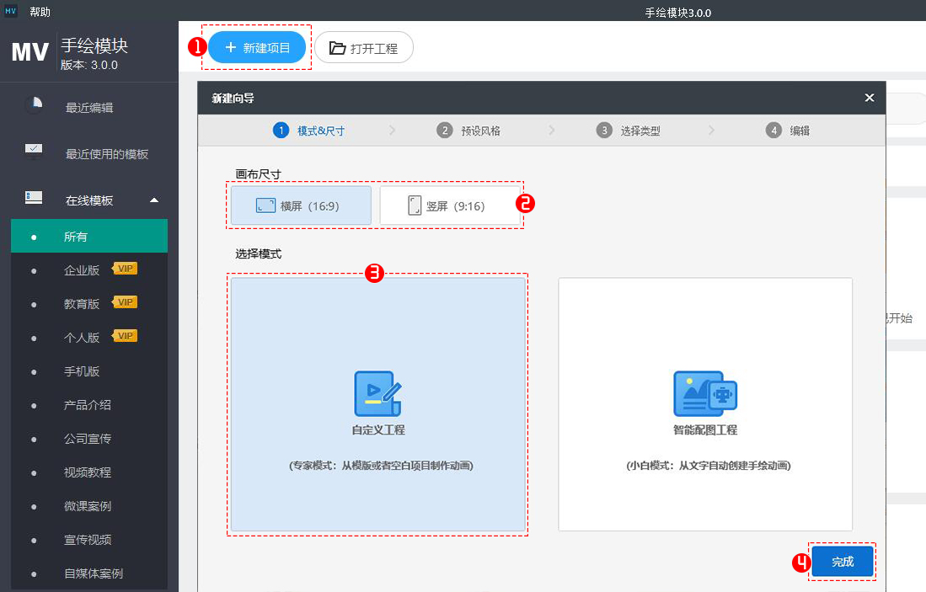Select 竖屏 (9:16) canvas size
Screen dimensions: 926x592
450,205
